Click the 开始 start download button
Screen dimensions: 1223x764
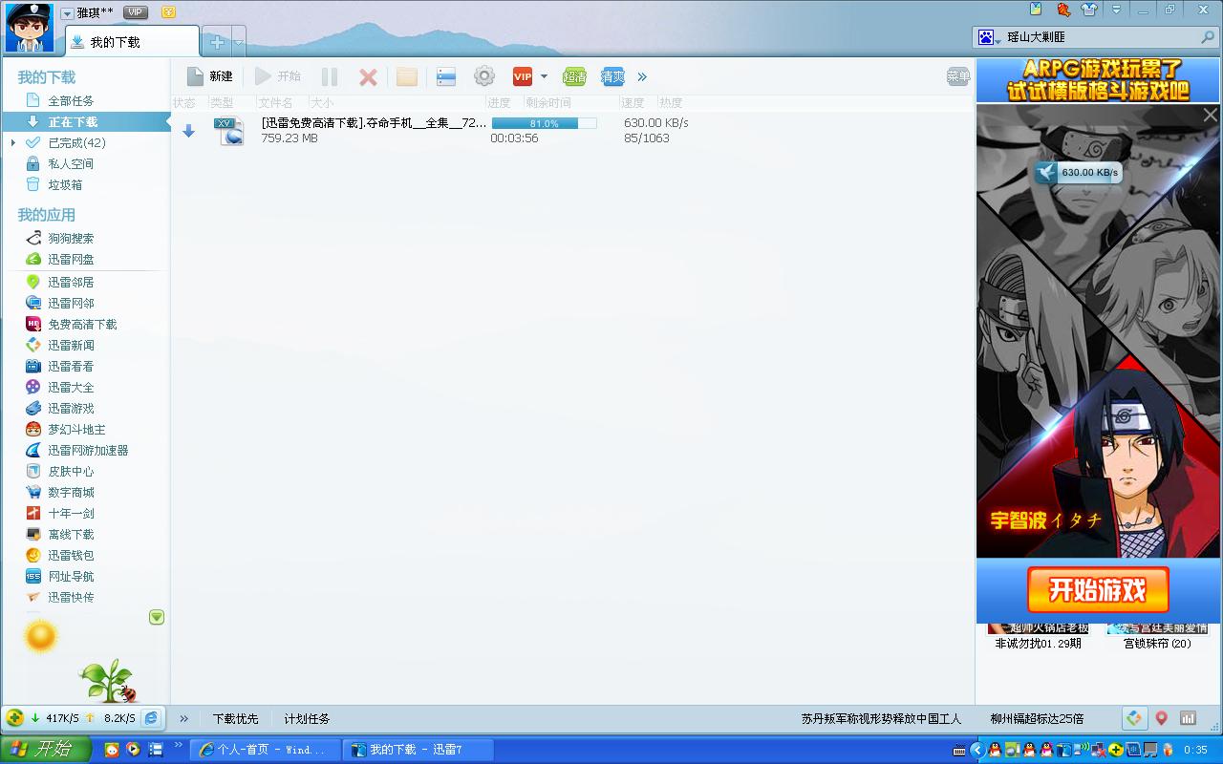click(x=278, y=76)
